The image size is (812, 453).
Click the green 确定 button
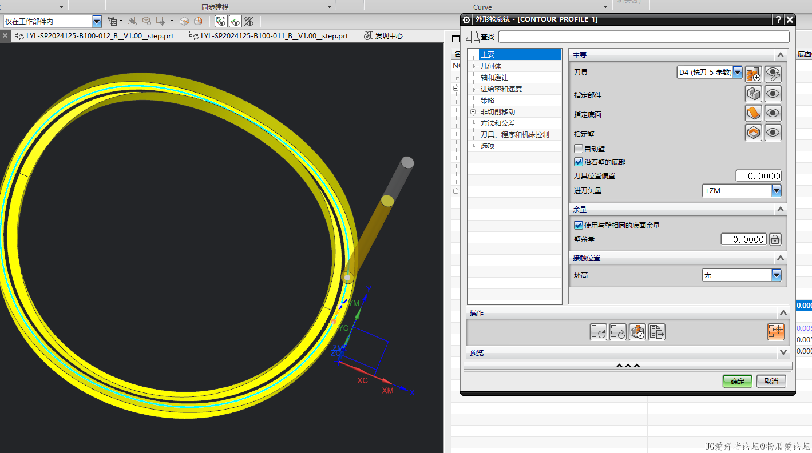coord(738,381)
